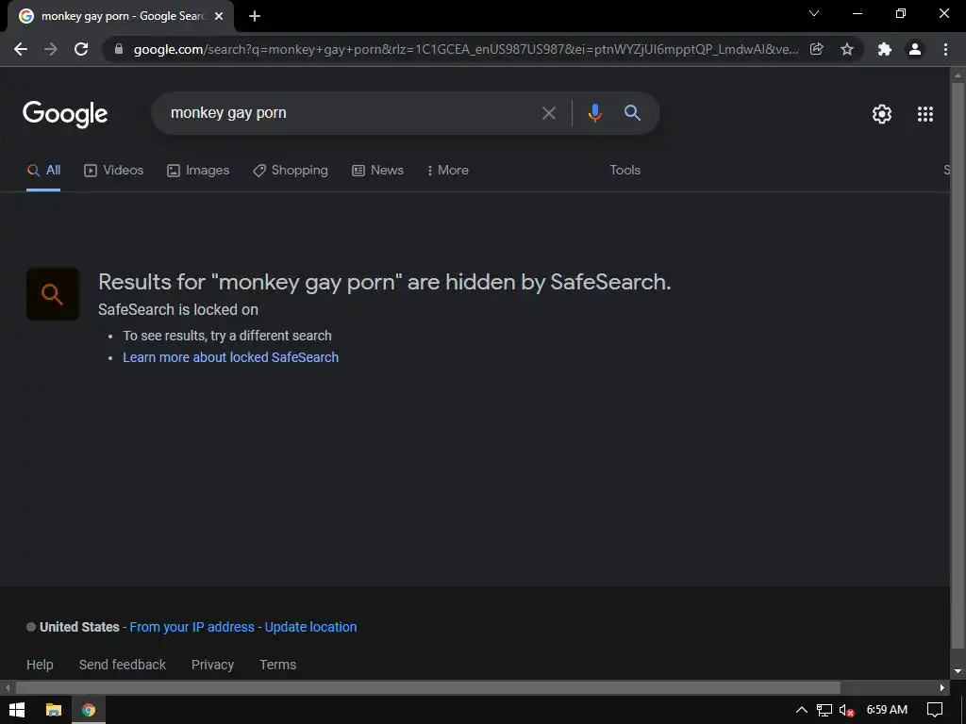966x724 pixels.
Task: Click the 'SafeSearch is locked on' text
Action: (x=178, y=309)
